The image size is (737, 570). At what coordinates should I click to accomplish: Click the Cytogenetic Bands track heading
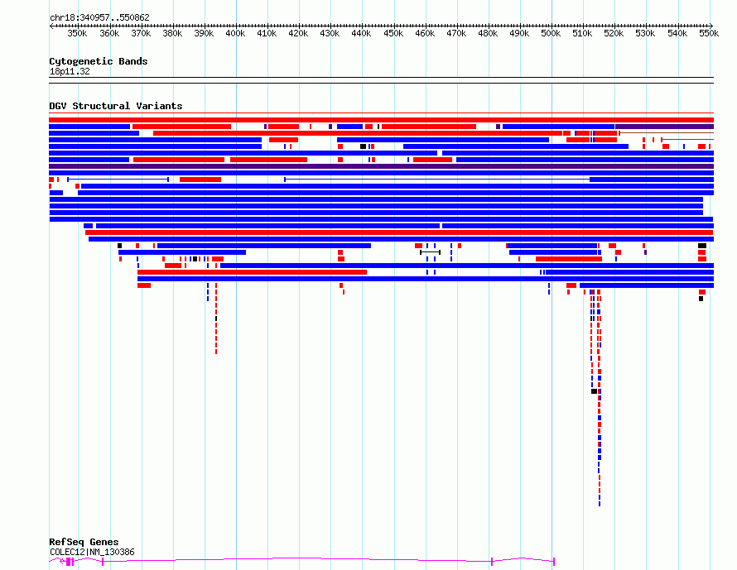pos(99,61)
